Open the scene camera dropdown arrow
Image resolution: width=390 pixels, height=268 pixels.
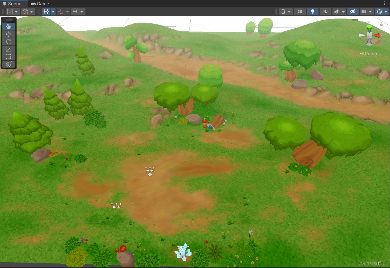point(370,12)
